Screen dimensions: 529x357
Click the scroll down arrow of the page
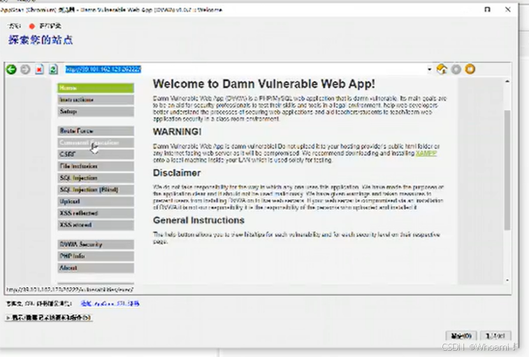(507, 280)
